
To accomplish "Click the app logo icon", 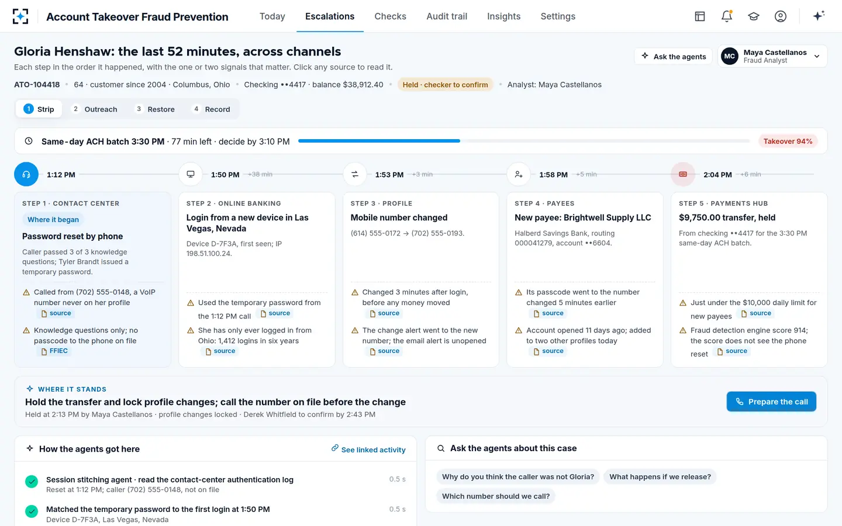I will (x=20, y=16).
